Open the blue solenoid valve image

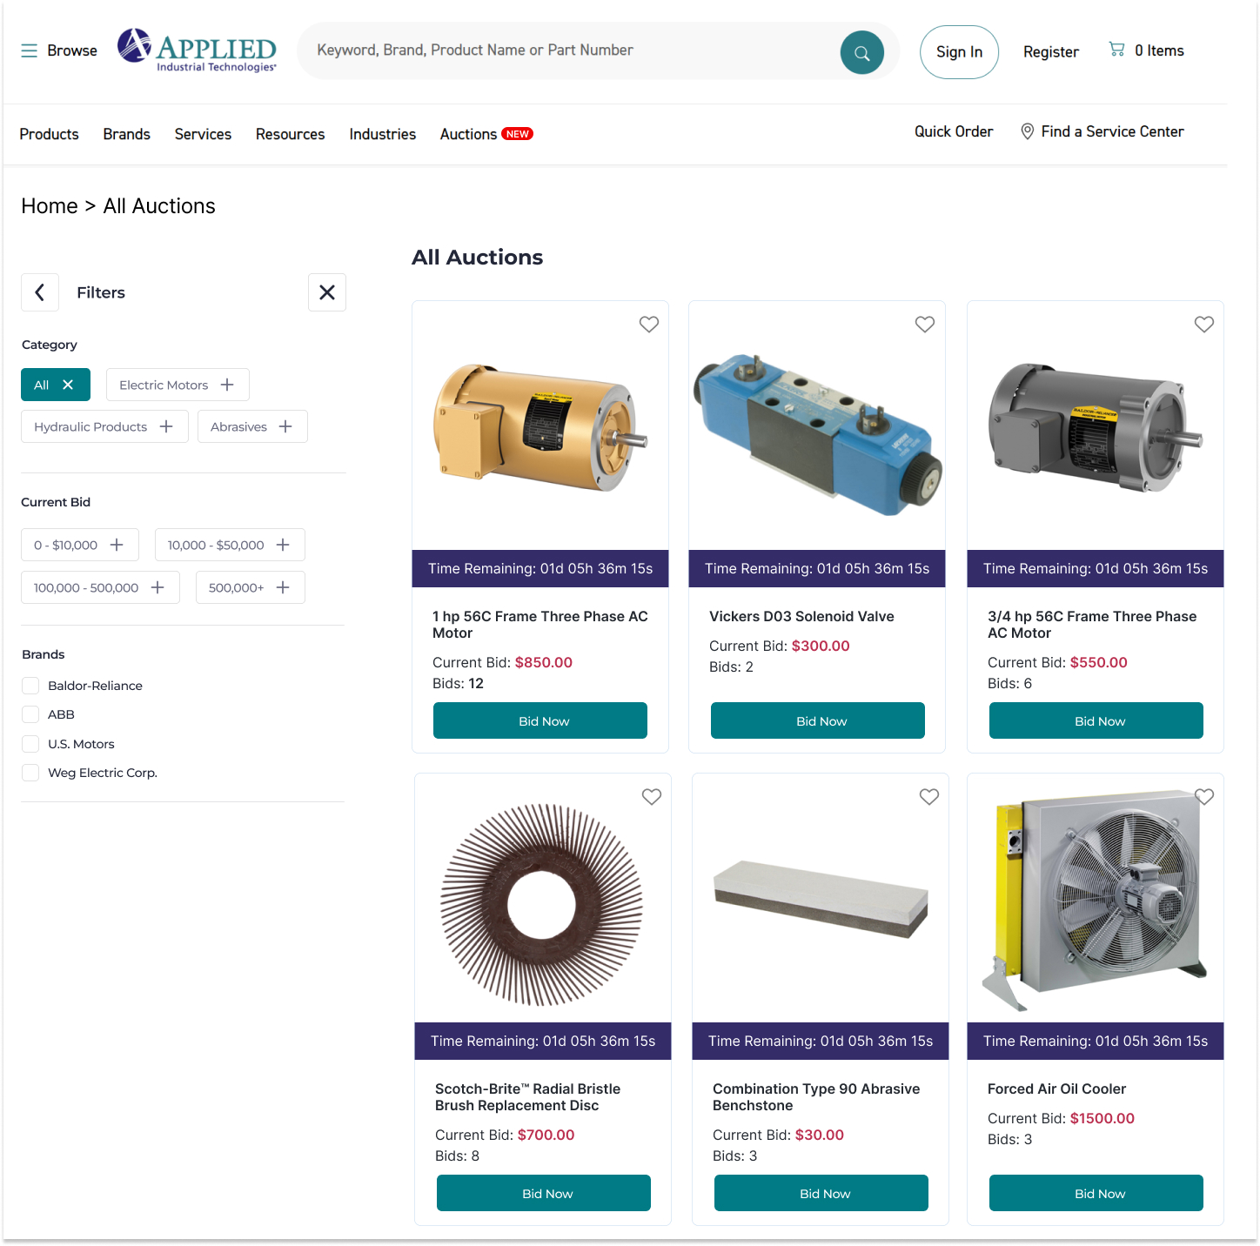tap(817, 434)
